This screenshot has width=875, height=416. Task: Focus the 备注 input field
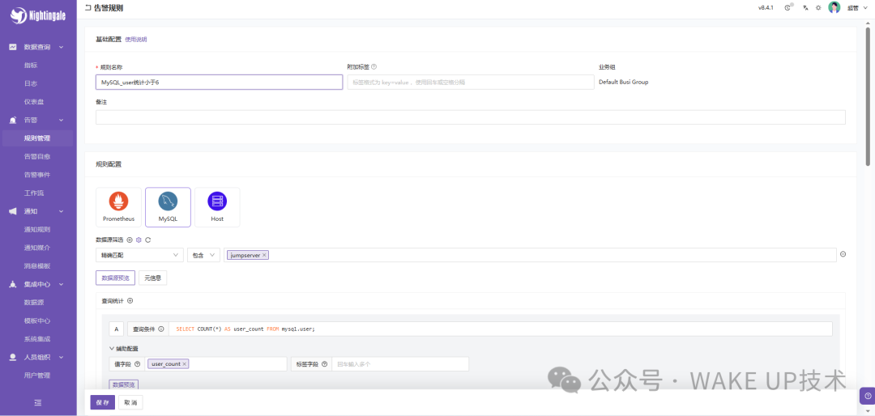tap(471, 117)
